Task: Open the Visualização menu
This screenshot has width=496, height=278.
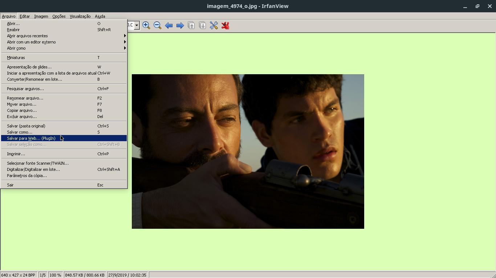Action: [x=80, y=16]
